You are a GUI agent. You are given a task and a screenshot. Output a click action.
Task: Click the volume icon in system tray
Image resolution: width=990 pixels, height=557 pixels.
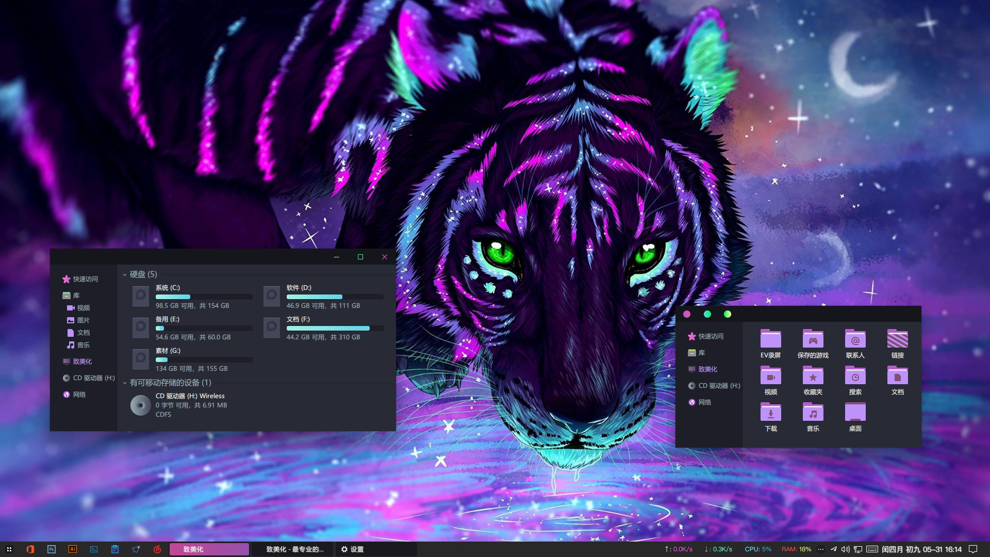pyautogui.click(x=846, y=549)
